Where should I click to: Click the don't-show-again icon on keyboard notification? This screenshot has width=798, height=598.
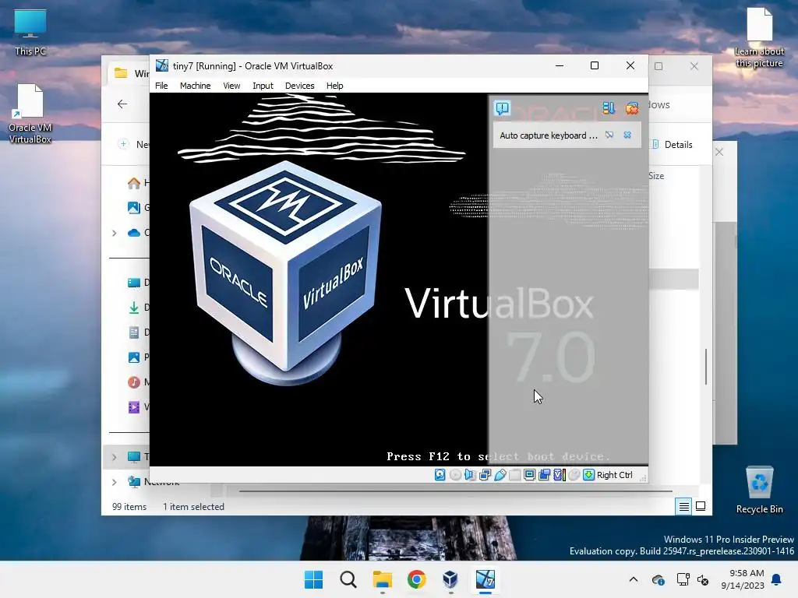click(x=609, y=135)
